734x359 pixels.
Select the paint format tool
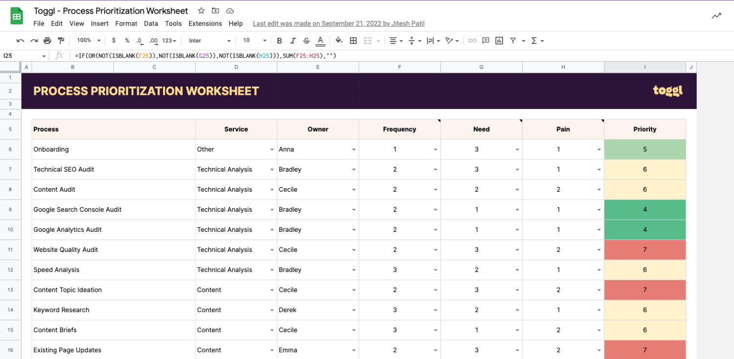pyautogui.click(x=61, y=41)
